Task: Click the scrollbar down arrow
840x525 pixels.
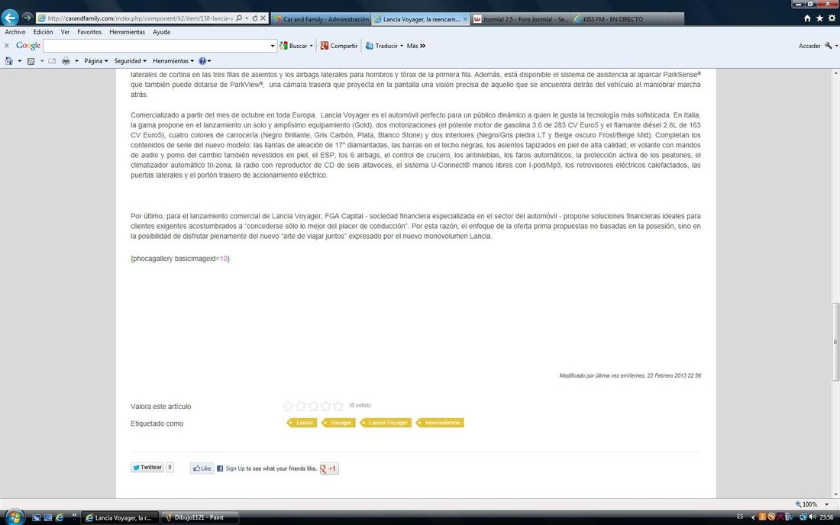Action: coord(835,494)
